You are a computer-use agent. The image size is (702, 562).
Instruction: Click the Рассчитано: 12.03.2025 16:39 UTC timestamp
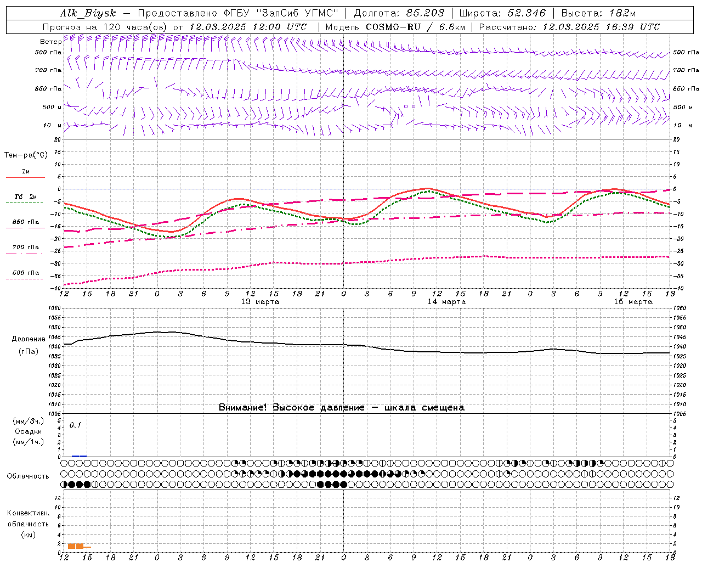click(x=569, y=27)
